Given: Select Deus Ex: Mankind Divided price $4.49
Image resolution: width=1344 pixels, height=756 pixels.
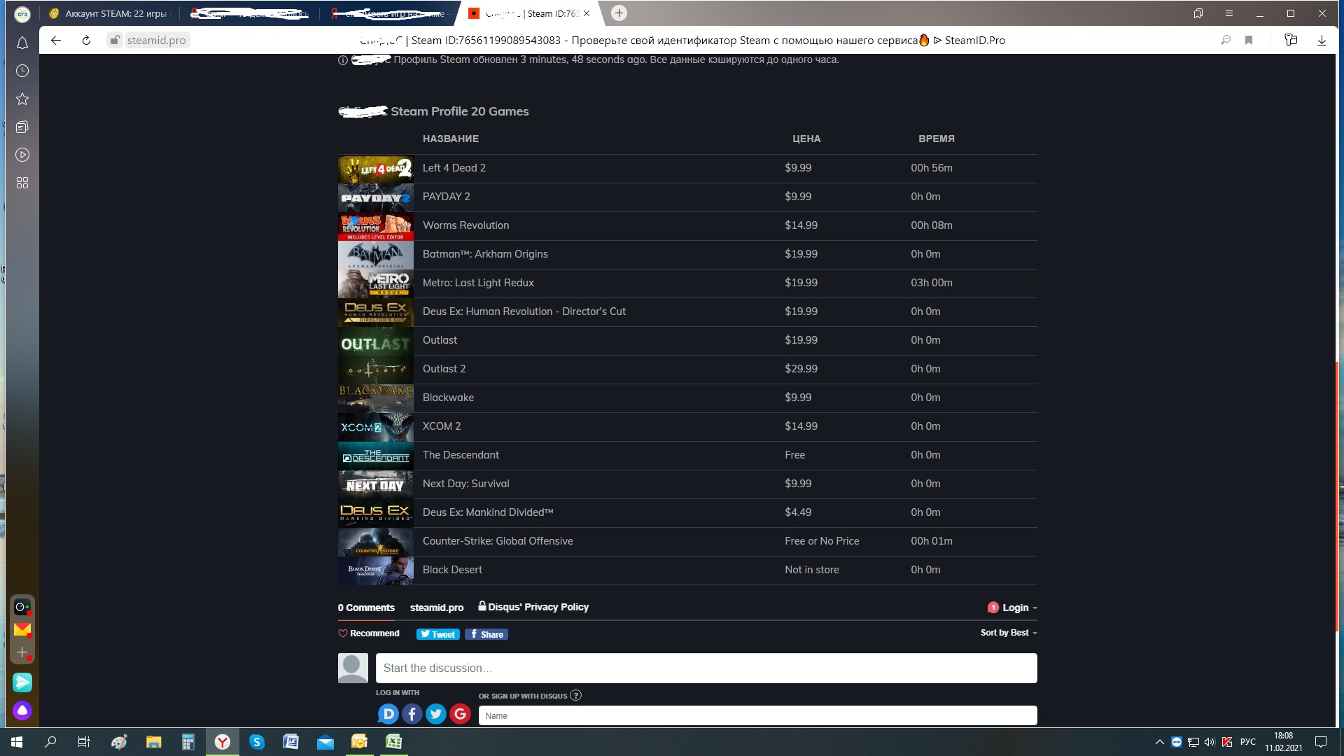Looking at the screenshot, I should pyautogui.click(x=798, y=512).
